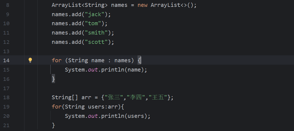The width and height of the screenshot is (294, 131).
Task: Click line number 17 in the gutter
Action: pyautogui.click(x=6, y=89)
